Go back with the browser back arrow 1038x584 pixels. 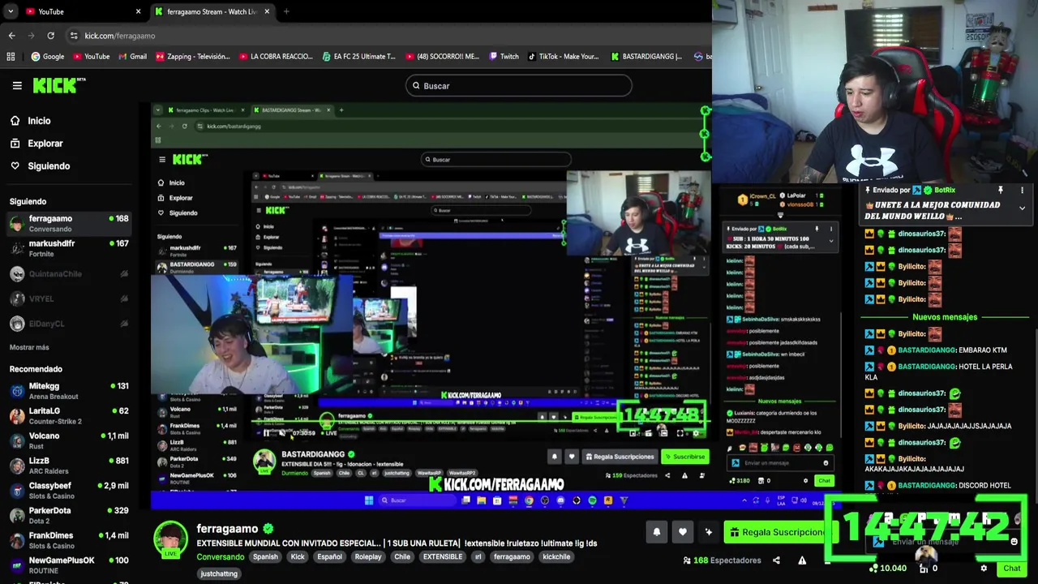[x=11, y=36]
